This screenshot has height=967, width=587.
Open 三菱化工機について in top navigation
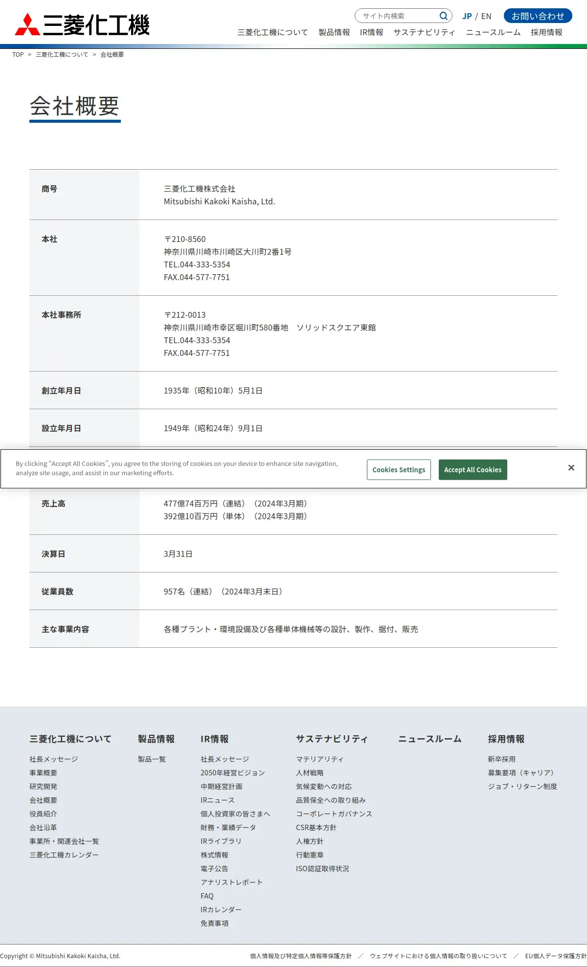point(273,32)
